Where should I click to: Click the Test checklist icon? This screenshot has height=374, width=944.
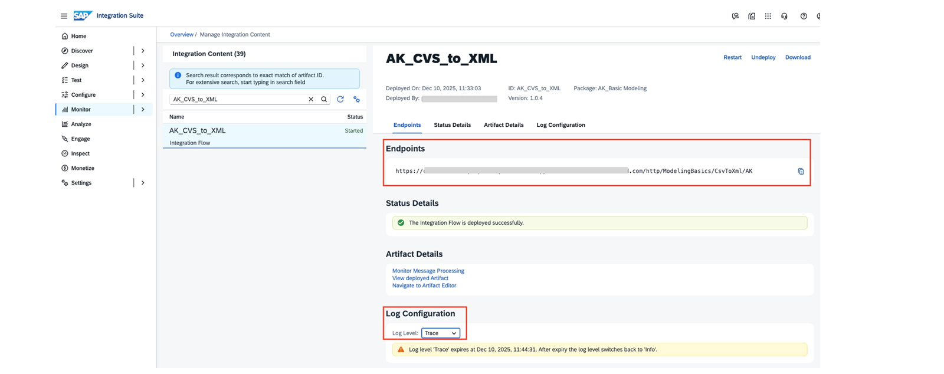click(x=65, y=80)
